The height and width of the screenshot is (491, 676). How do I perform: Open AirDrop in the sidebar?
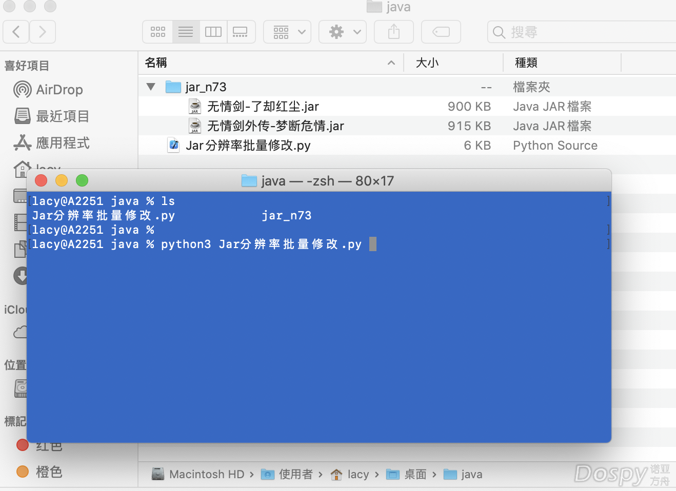(48, 90)
